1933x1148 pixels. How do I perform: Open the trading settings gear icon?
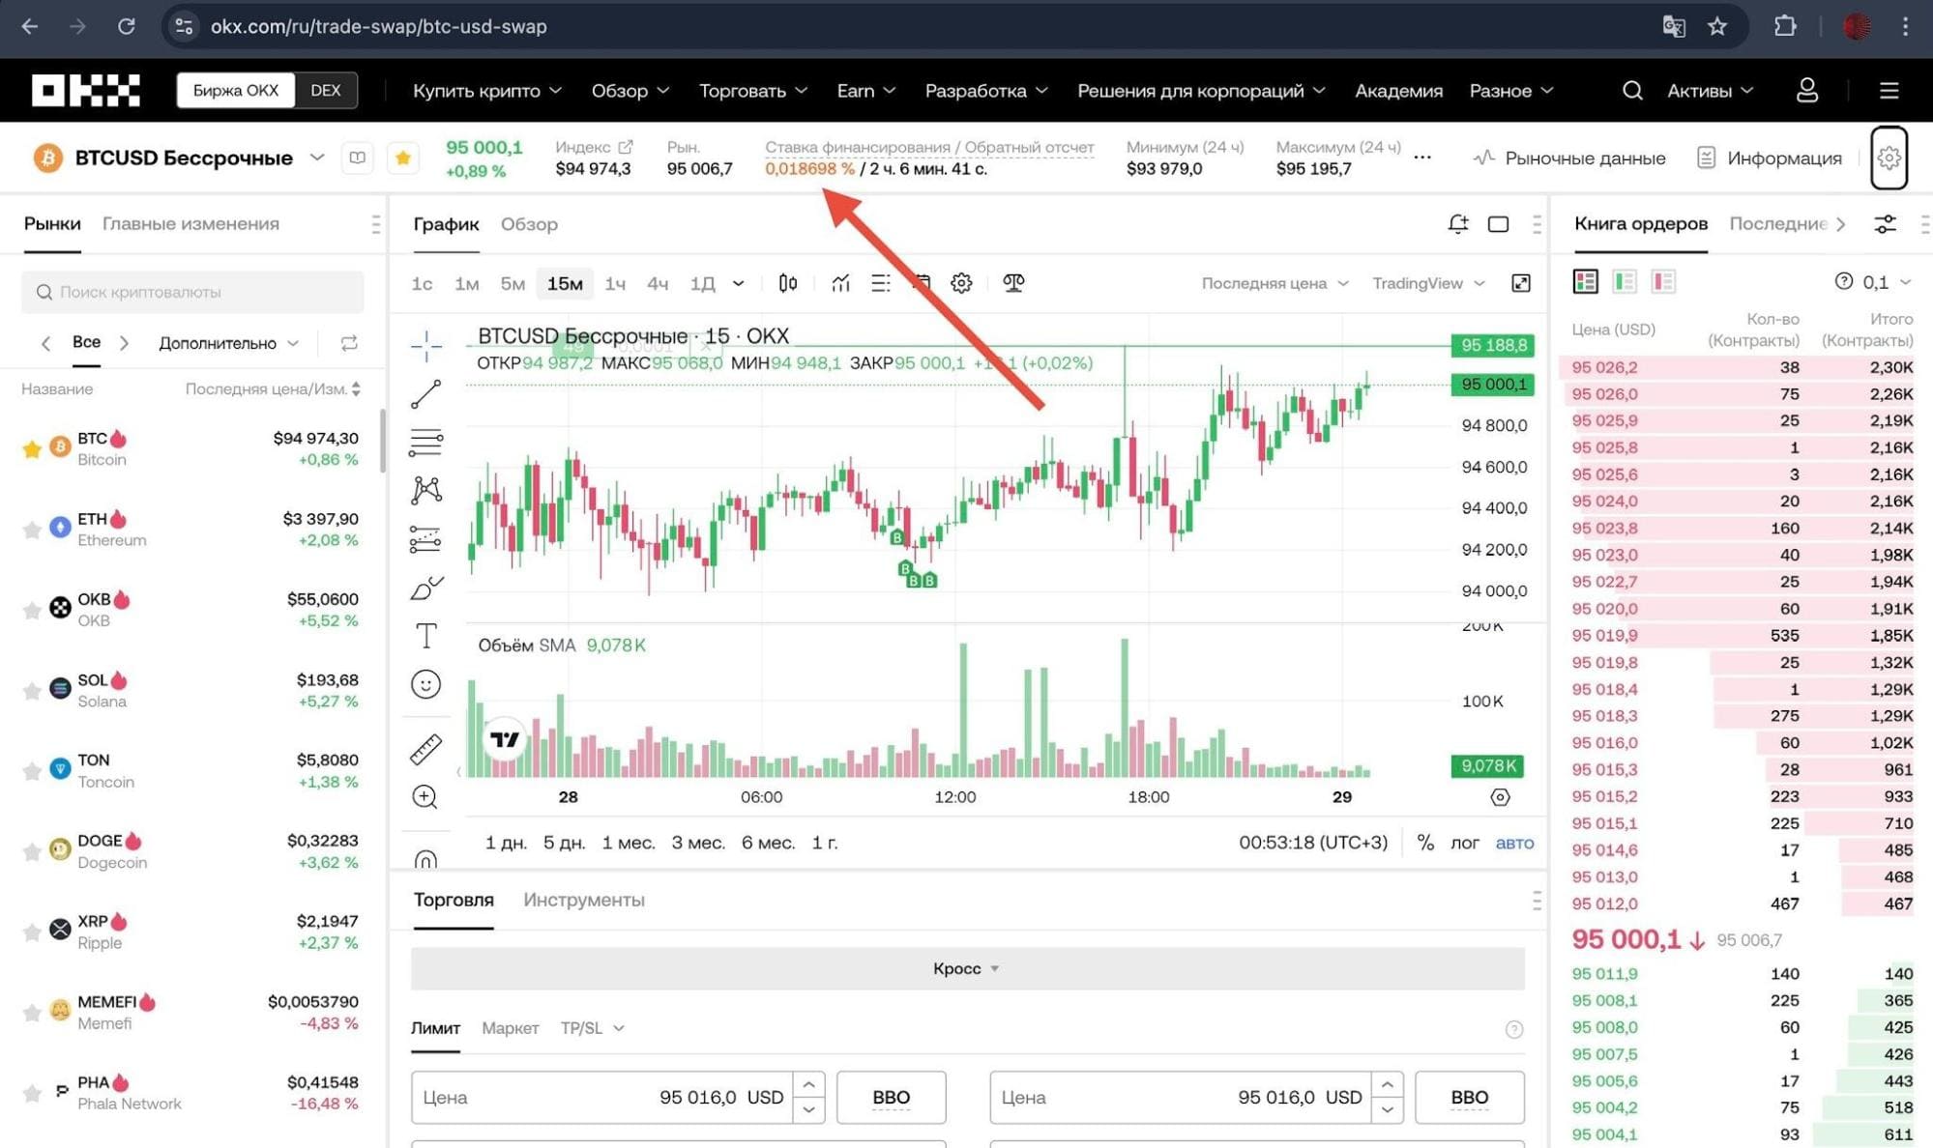1889,158
